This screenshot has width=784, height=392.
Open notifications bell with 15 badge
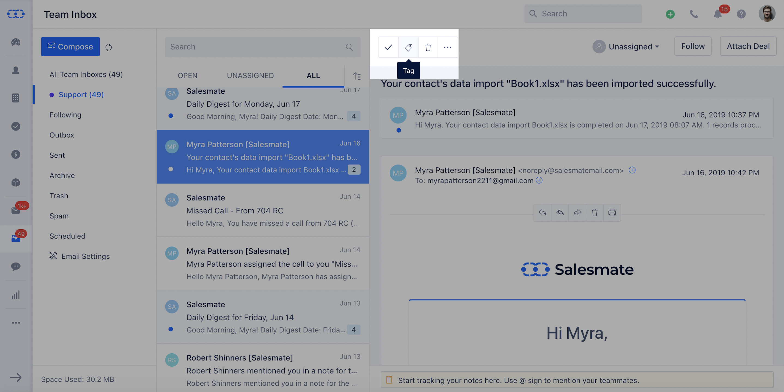tap(718, 14)
